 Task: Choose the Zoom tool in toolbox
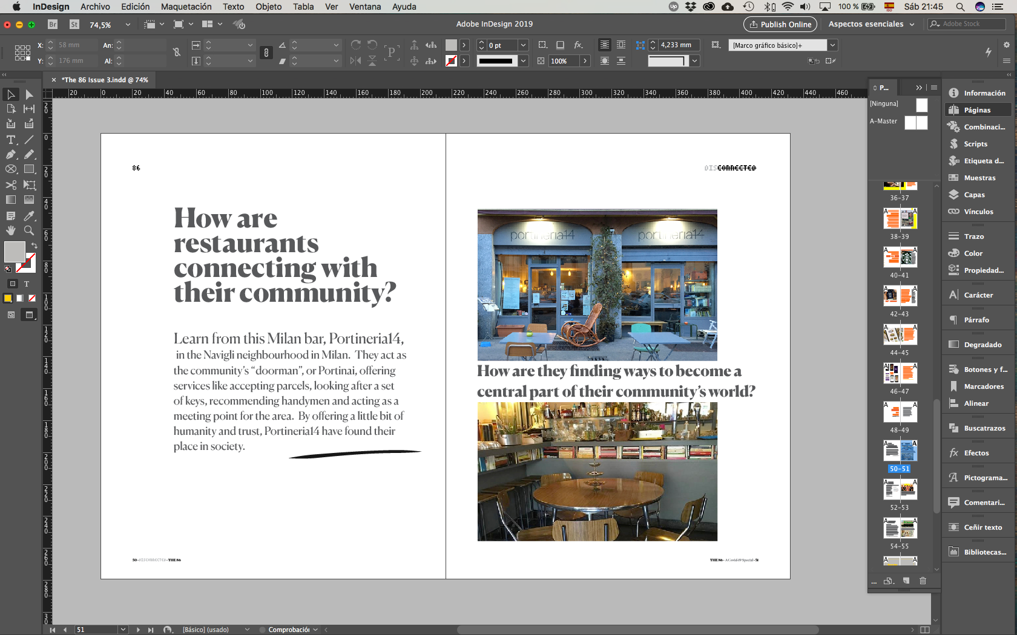point(29,230)
